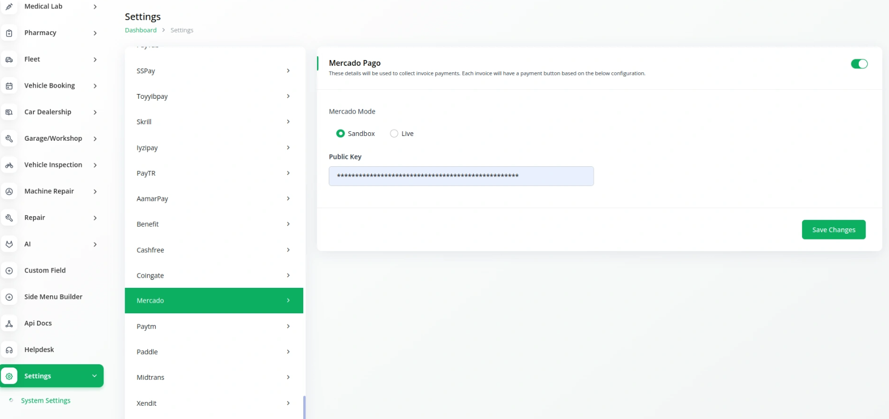Image resolution: width=889 pixels, height=419 pixels.
Task: Select the Sandbox mode radio button
Action: pyautogui.click(x=340, y=133)
